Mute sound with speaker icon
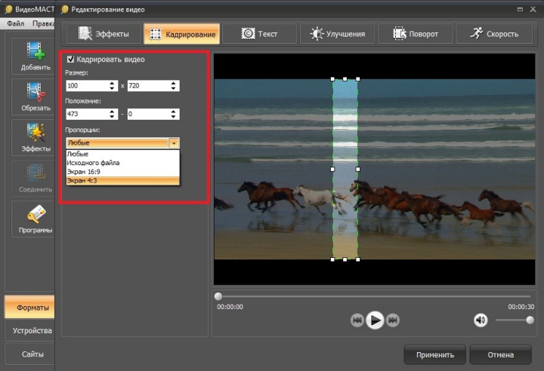Screen dimensions: 544x371 pyautogui.click(x=481, y=320)
